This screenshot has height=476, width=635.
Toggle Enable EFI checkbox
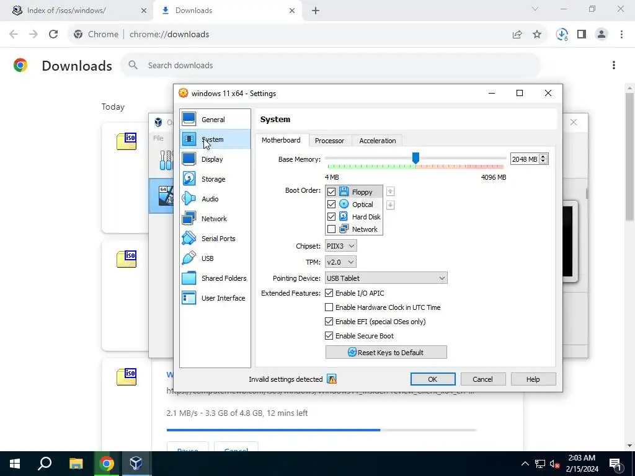pyautogui.click(x=329, y=322)
